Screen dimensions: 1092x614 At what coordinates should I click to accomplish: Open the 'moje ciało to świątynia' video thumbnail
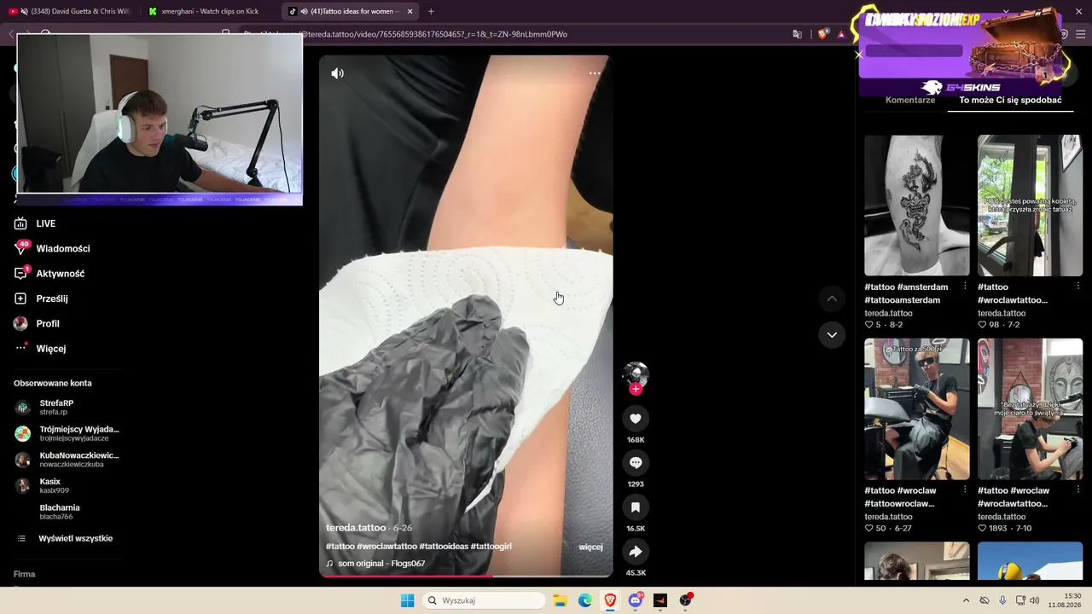pos(1030,409)
